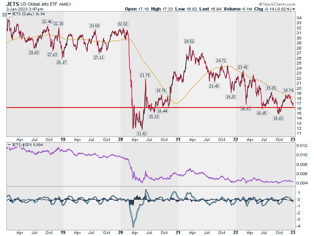Click the 24.72 peak price label
This screenshot has width=314, height=236.
[x=221, y=61]
